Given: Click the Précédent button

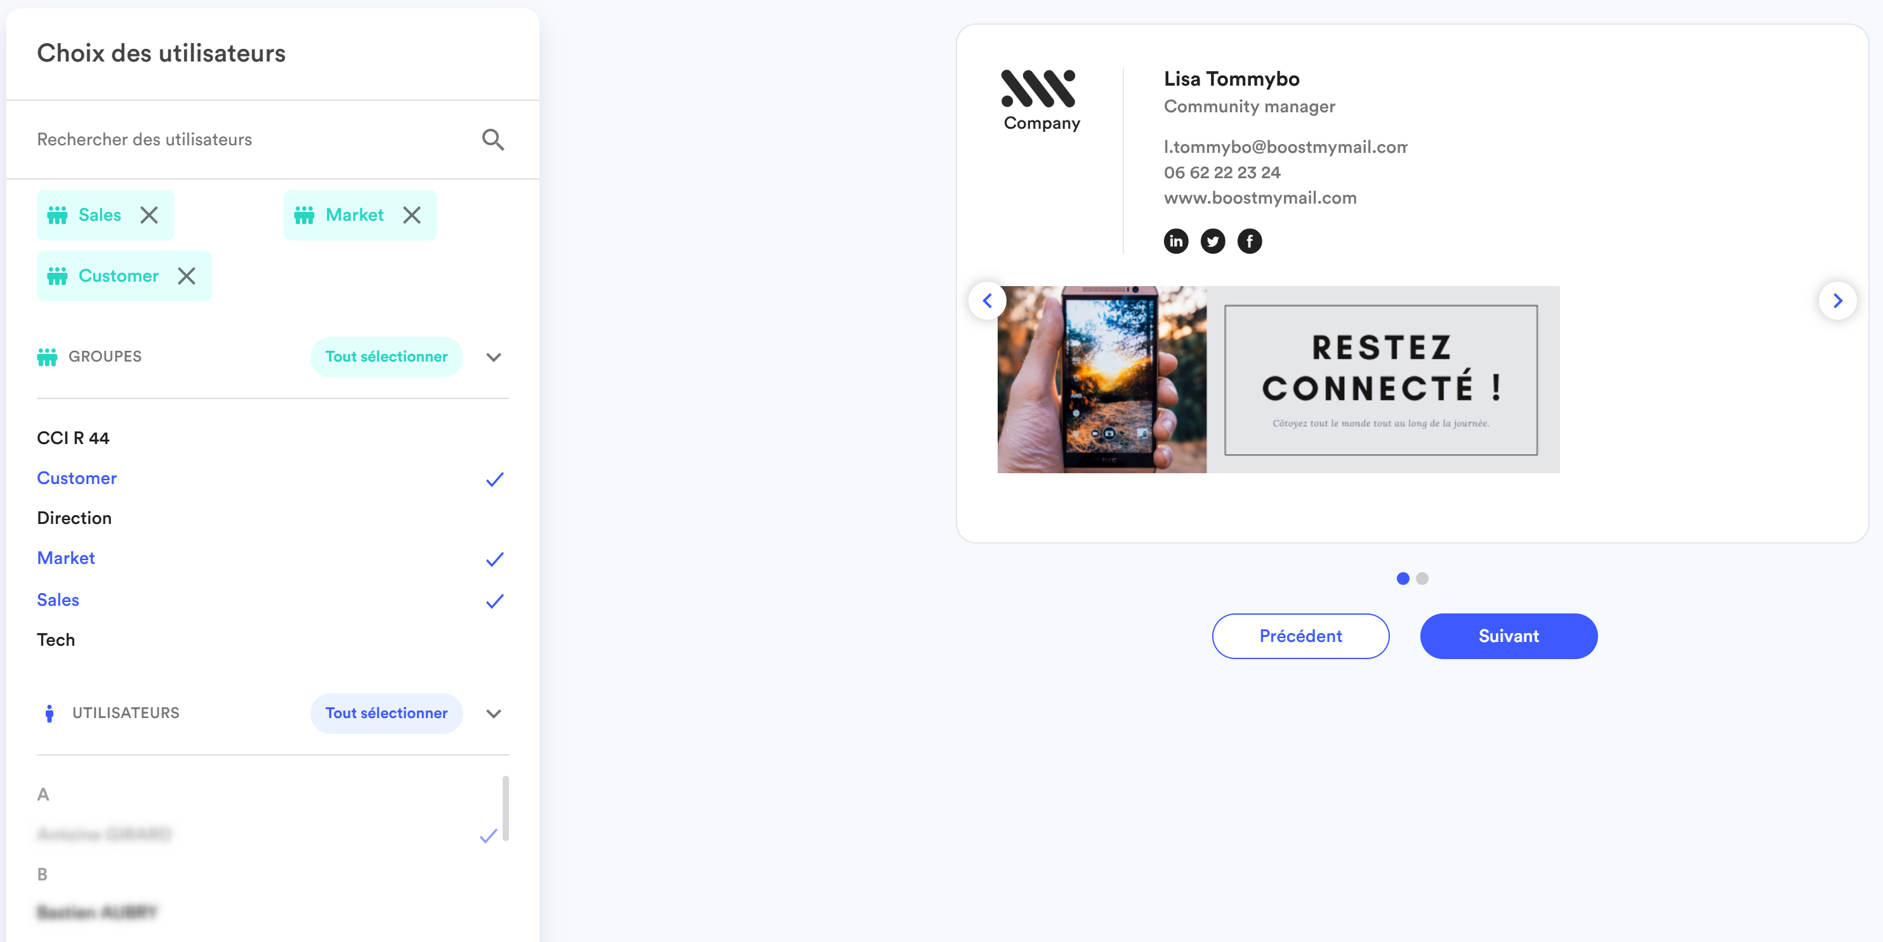Looking at the screenshot, I should point(1300,636).
